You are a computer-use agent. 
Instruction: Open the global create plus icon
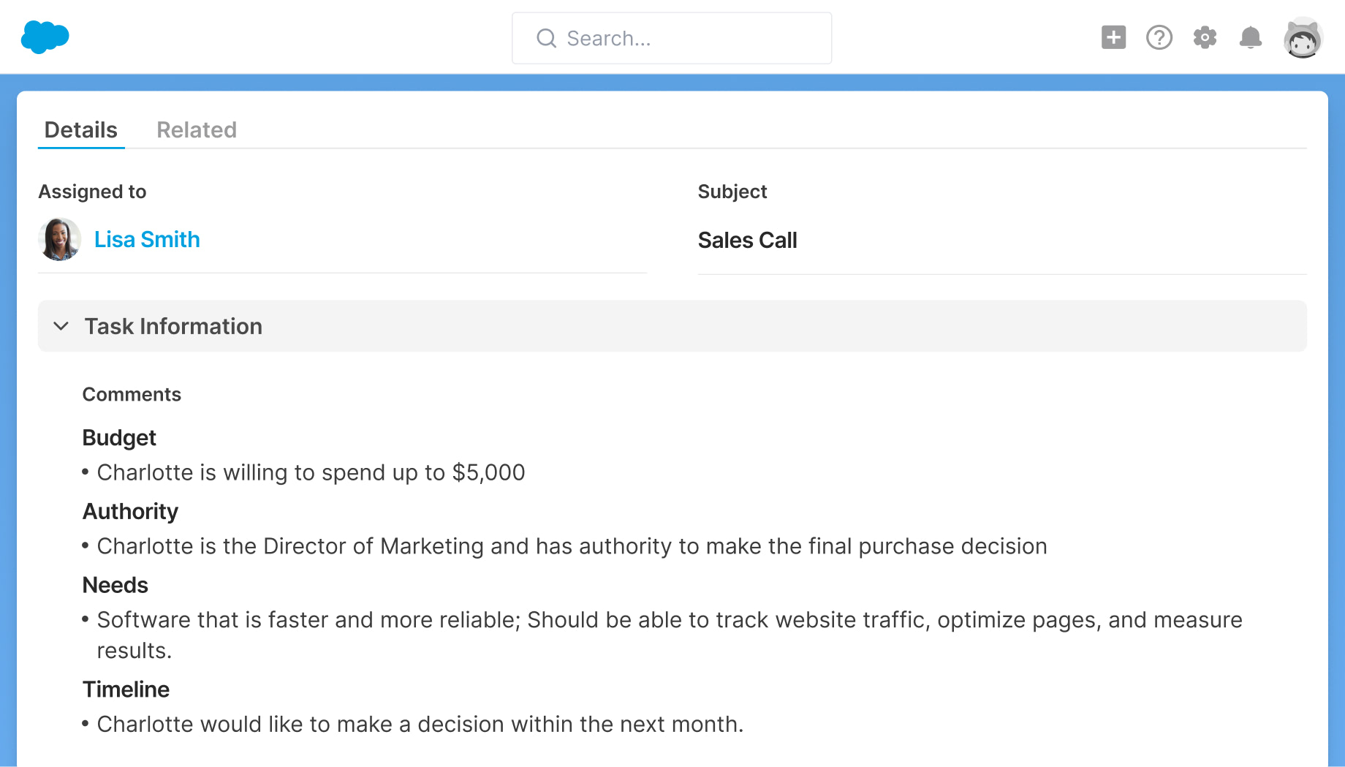(x=1113, y=37)
